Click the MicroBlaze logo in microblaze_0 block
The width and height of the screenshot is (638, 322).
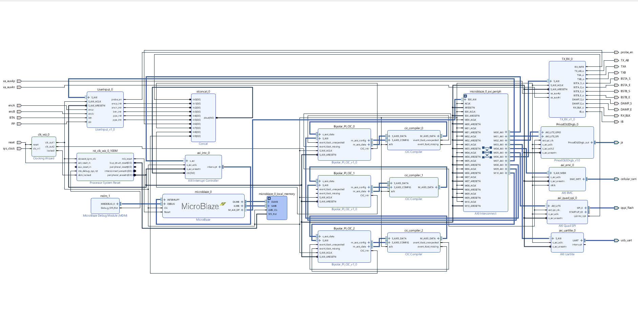point(204,206)
